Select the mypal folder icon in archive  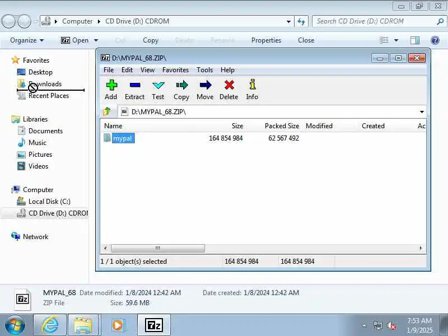click(x=107, y=138)
